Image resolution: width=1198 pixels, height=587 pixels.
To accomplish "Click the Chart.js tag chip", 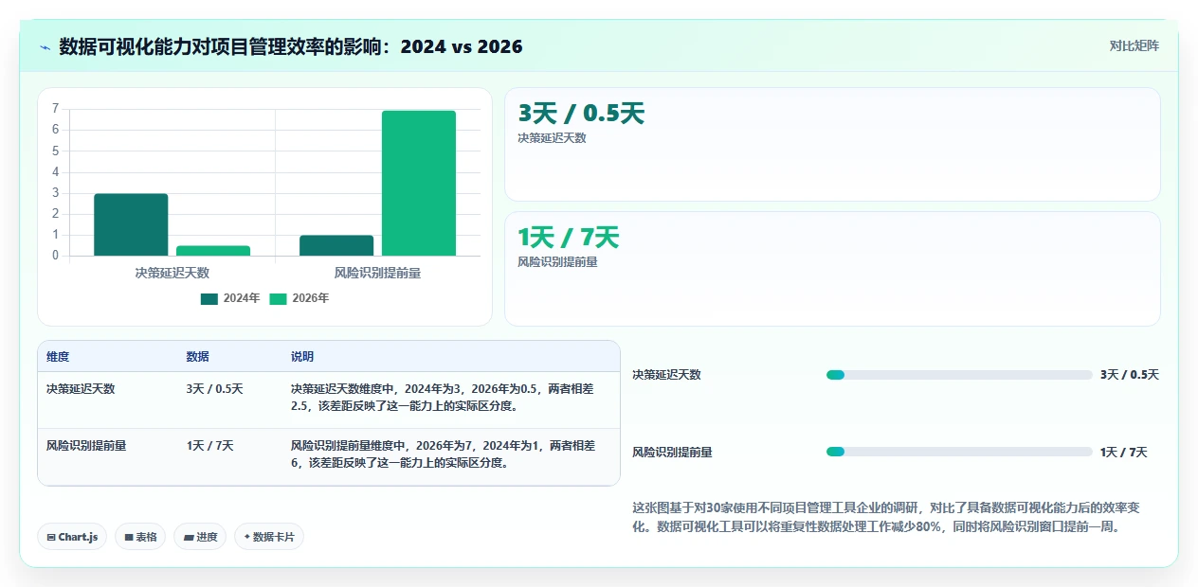I will coord(72,537).
